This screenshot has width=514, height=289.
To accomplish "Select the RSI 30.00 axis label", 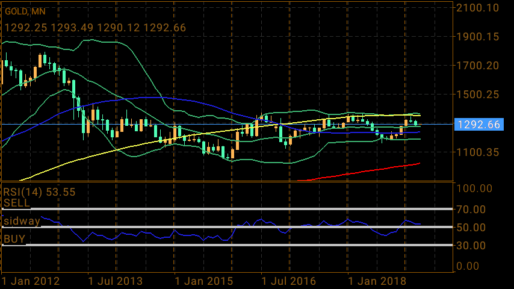I will (471, 246).
